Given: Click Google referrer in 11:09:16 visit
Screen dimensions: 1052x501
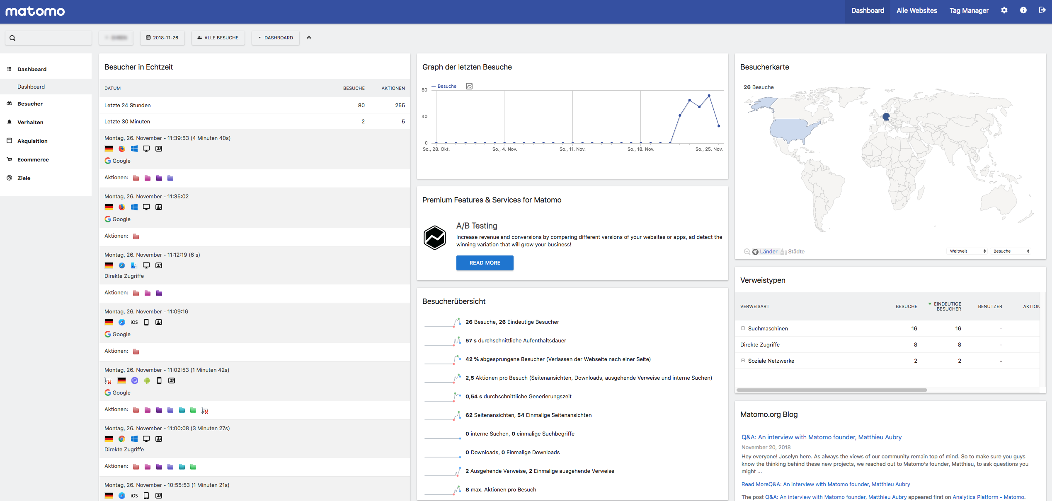Looking at the screenshot, I should [x=118, y=334].
